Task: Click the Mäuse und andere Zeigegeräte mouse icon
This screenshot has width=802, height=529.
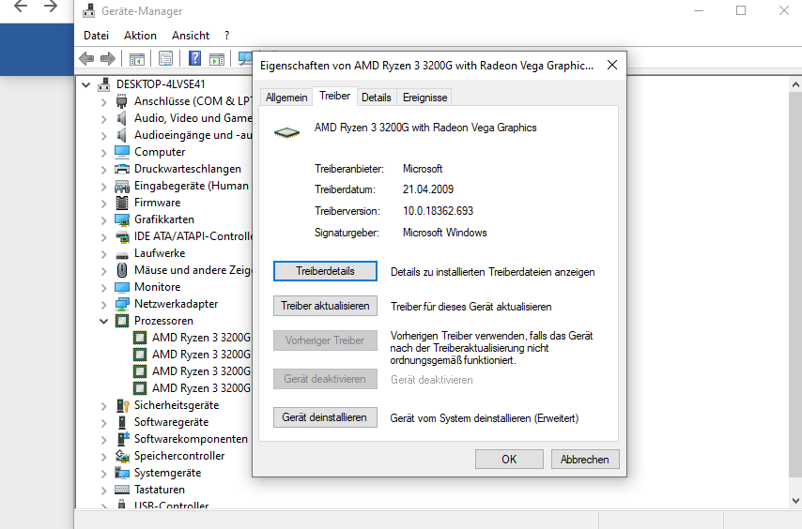Action: tap(122, 269)
